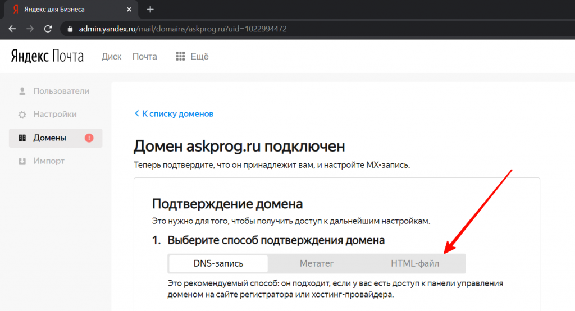
Task: Switch to the HTML-файл tab
Action: 415,263
